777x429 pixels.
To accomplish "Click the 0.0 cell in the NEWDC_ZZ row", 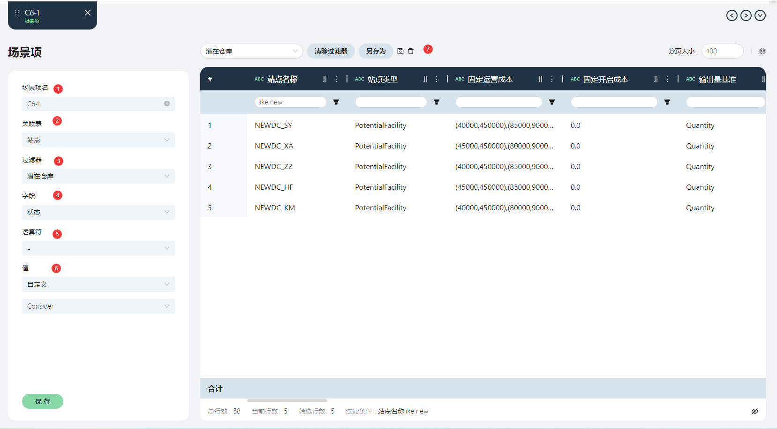I will (x=575, y=167).
